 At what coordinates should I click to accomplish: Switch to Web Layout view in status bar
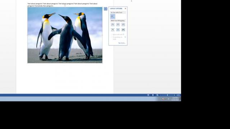pos(157,95)
